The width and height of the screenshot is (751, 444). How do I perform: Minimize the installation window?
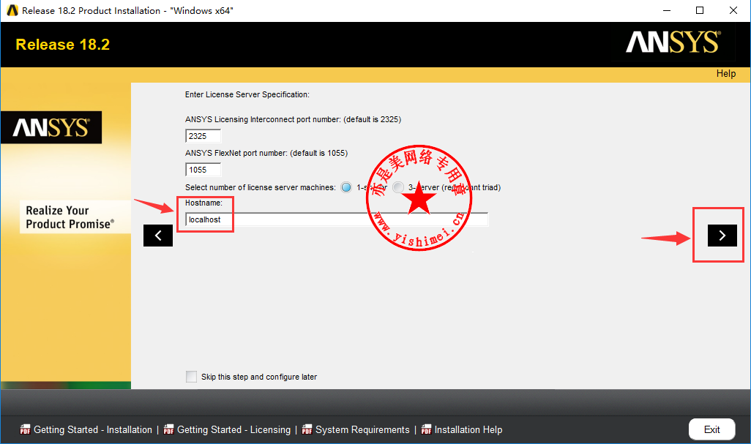(667, 10)
